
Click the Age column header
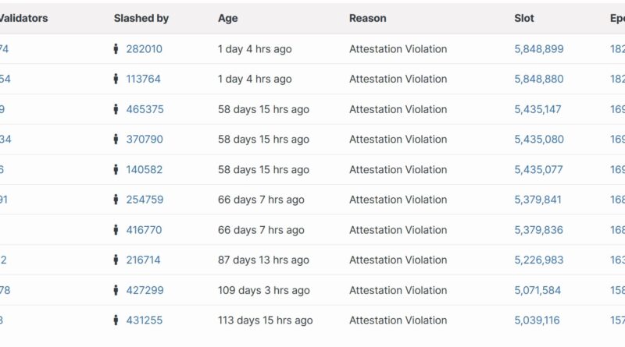[x=228, y=18]
